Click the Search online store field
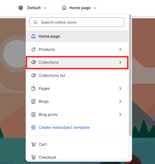Screen dimensions: 155x164 point(77,22)
